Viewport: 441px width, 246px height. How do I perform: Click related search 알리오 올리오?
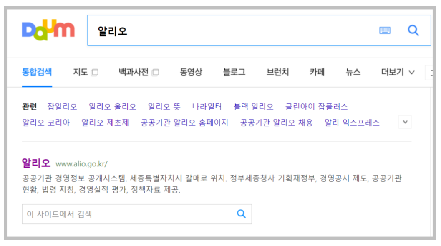[x=113, y=107]
